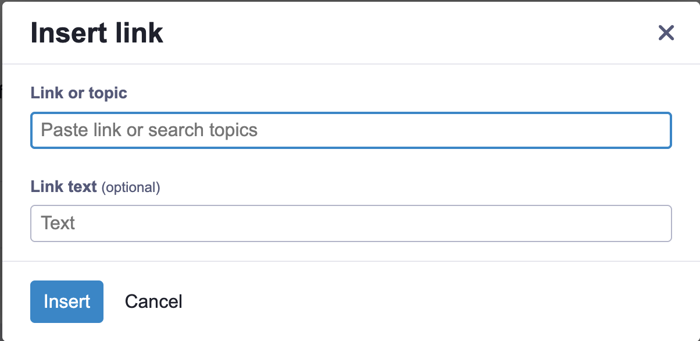
Task: Submit the link using Insert button
Action: tap(67, 301)
